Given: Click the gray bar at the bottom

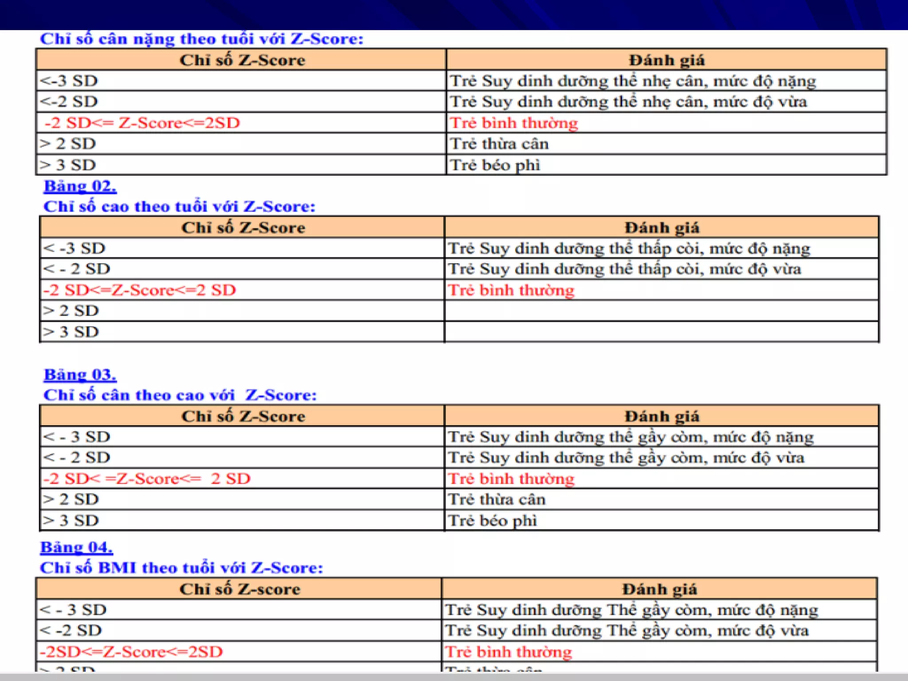Looking at the screenshot, I should pos(454,677).
